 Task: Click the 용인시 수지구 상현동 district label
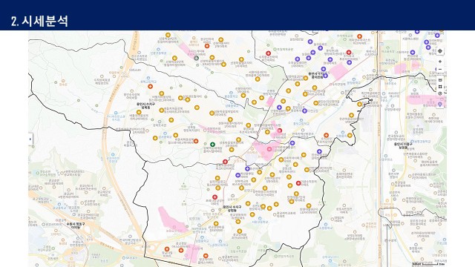click(232, 208)
